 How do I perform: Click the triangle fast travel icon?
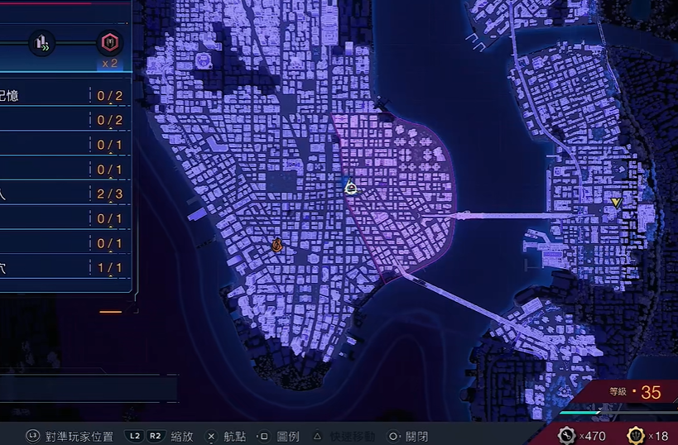point(317,437)
